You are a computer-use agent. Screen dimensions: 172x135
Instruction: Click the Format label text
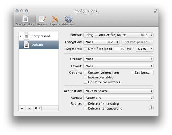click(76, 35)
